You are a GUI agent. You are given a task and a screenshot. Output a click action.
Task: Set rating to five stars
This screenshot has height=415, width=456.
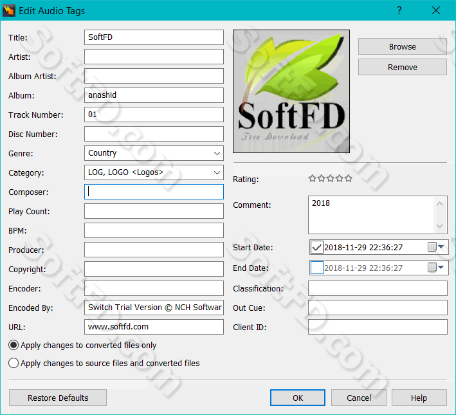(x=349, y=178)
